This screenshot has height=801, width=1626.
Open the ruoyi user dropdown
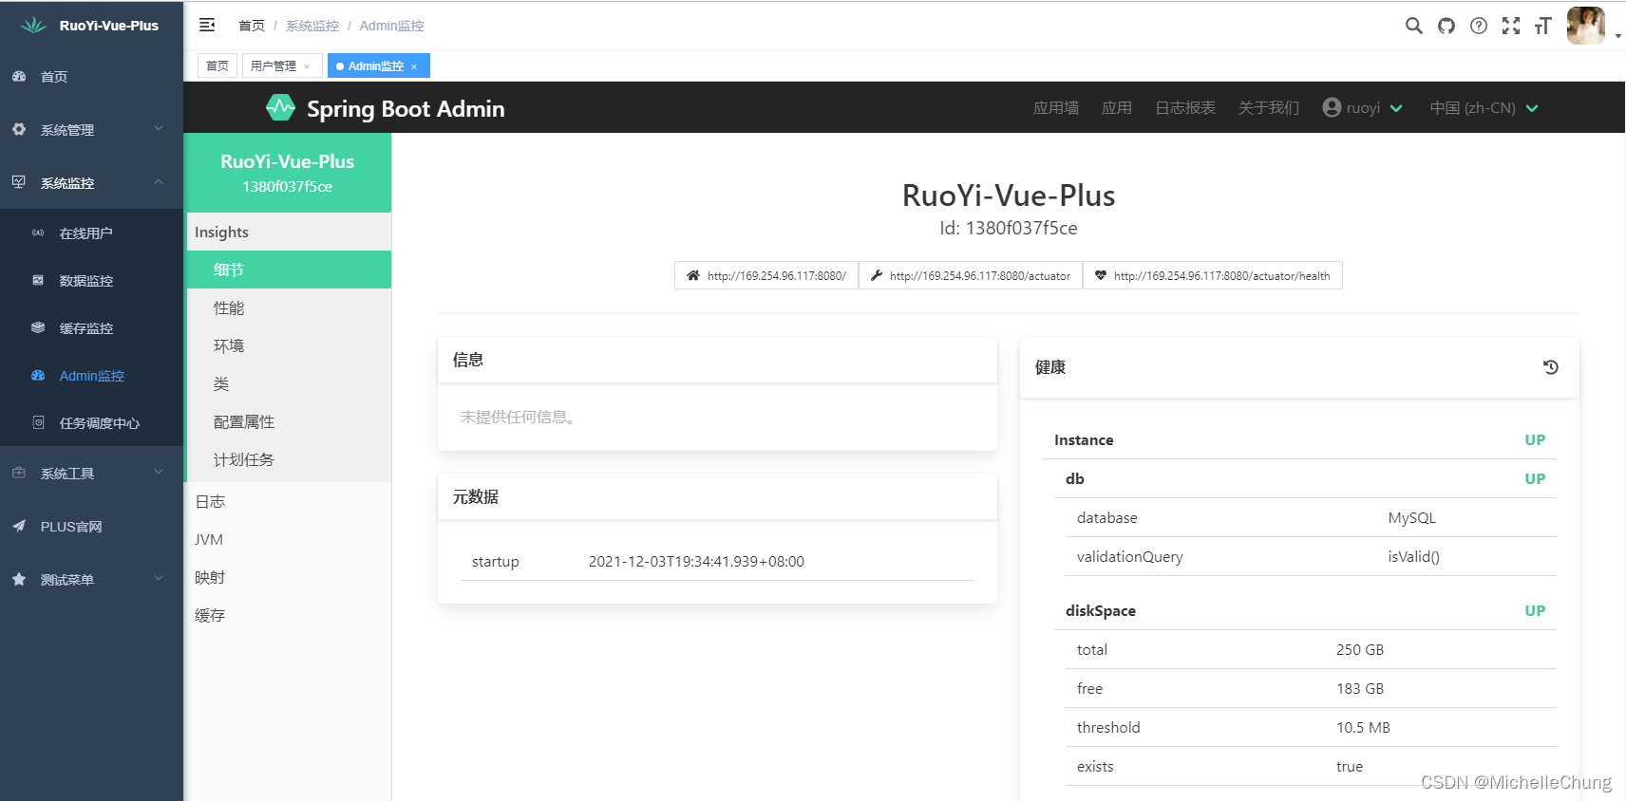tap(1362, 107)
